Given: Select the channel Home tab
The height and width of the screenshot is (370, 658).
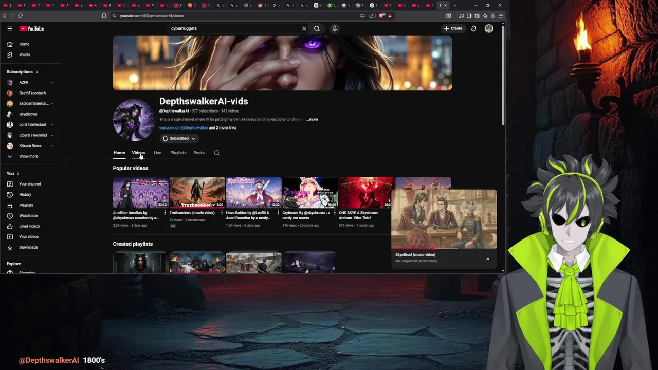Looking at the screenshot, I should pos(119,153).
